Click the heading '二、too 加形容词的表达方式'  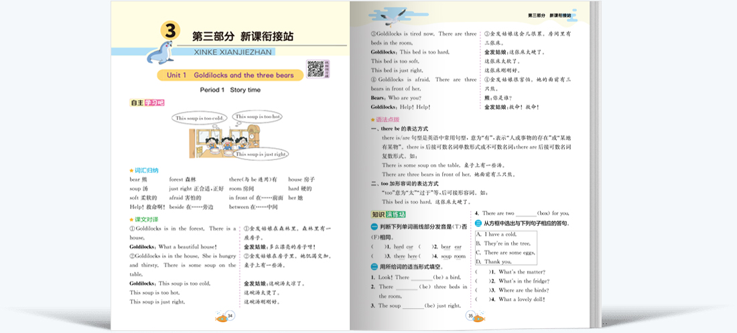click(x=405, y=184)
